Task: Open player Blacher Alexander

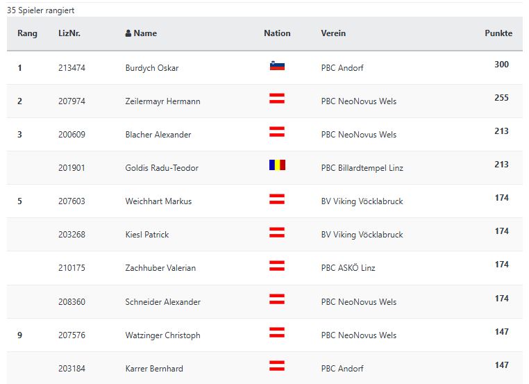Action: pyautogui.click(x=158, y=135)
